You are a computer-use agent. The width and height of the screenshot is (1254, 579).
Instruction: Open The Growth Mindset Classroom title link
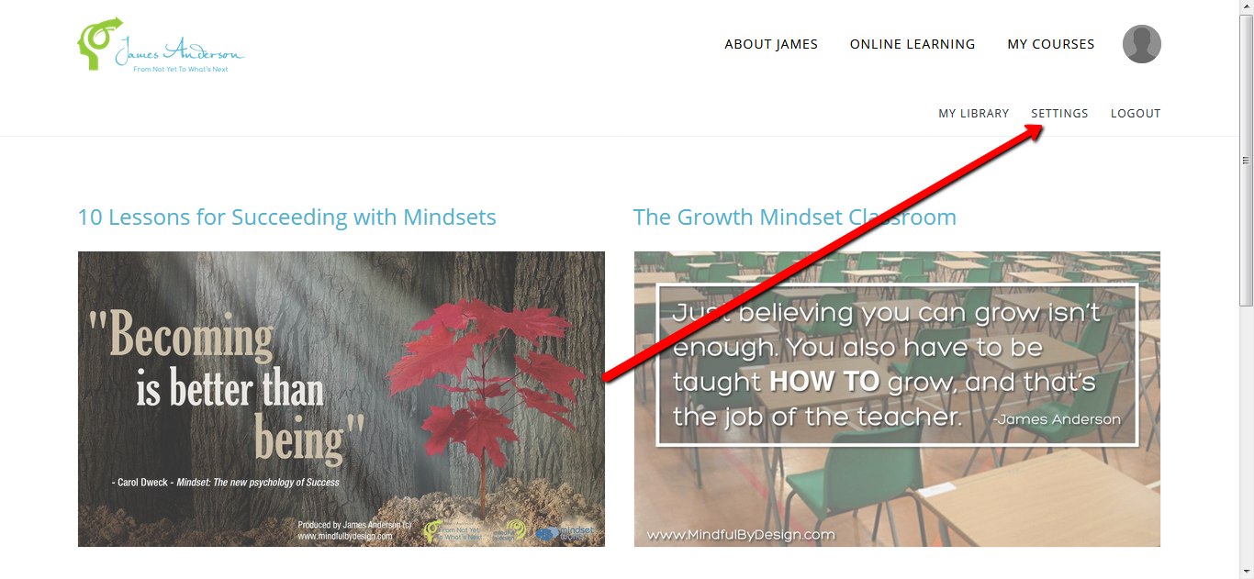click(x=795, y=217)
